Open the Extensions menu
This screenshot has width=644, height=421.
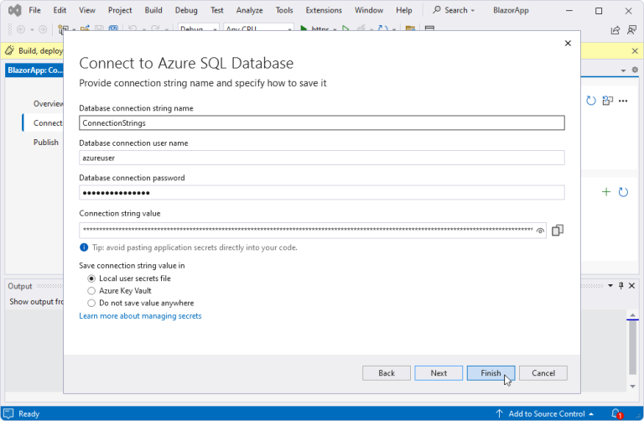click(x=324, y=10)
